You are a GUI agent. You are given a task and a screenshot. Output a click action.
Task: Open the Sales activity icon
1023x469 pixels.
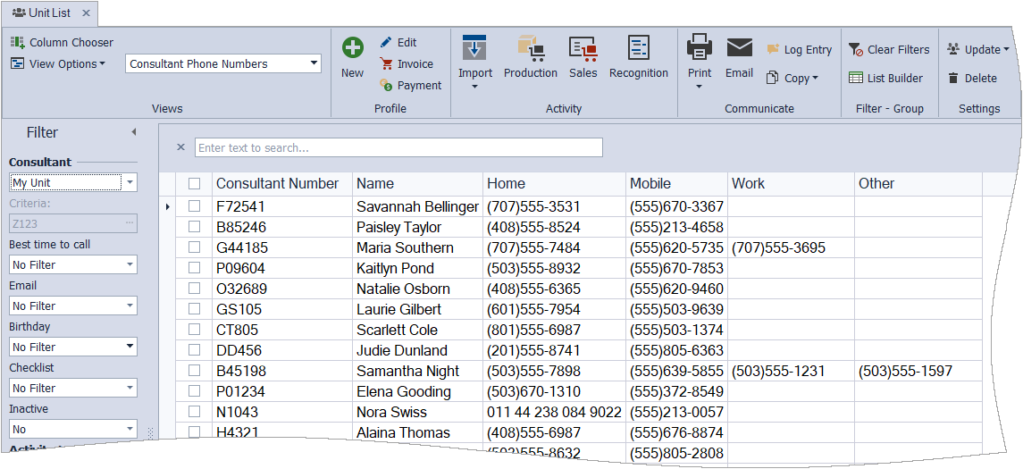[x=583, y=48]
